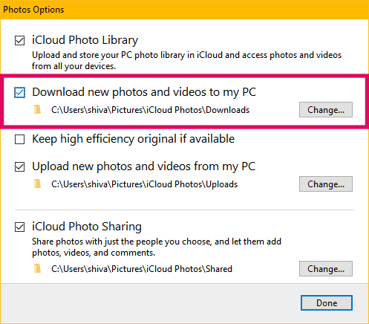This screenshot has width=369, height=324.
Task: Click Change button for Uploads folder
Action: (x=326, y=184)
